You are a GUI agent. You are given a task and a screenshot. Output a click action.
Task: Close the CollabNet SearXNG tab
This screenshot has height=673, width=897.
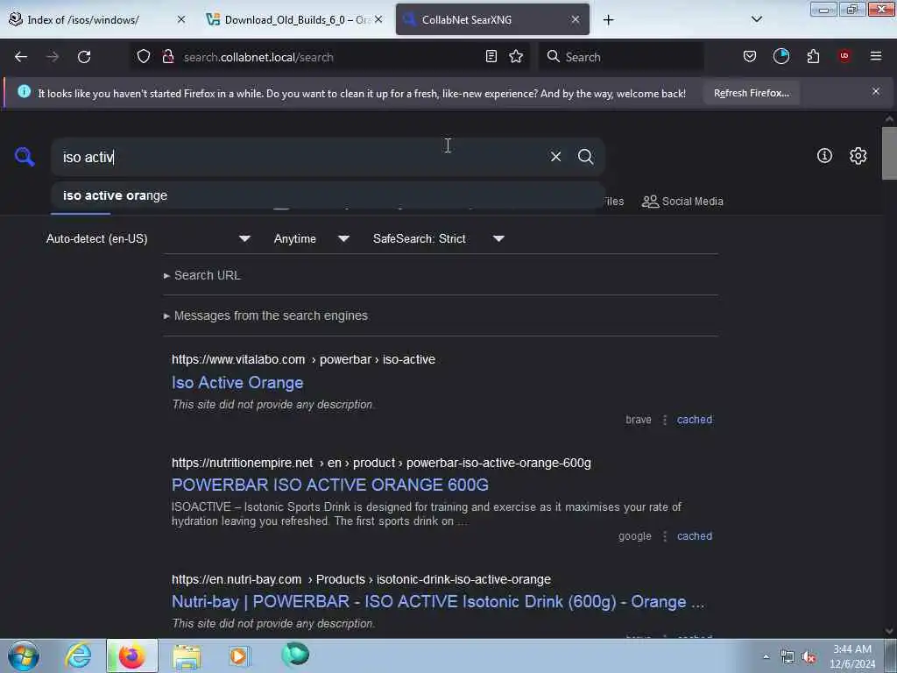coord(576,19)
